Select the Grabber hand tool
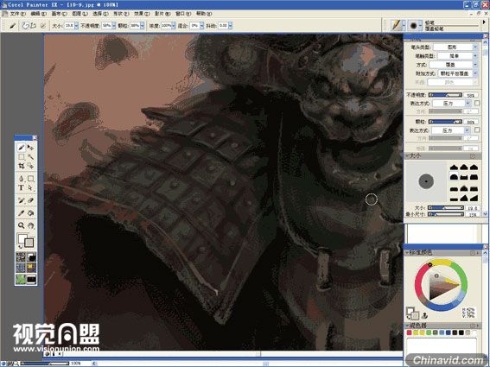This screenshot has height=367, width=490. 30,225
